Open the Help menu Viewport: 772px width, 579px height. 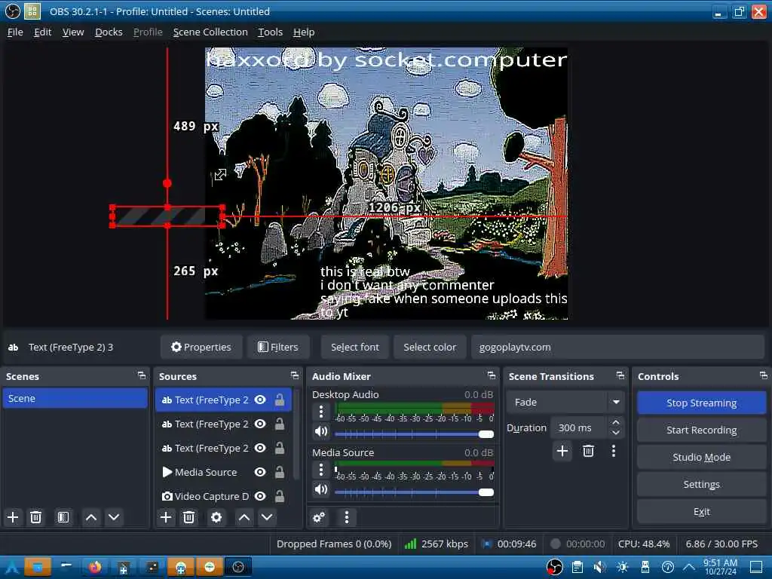(x=304, y=32)
